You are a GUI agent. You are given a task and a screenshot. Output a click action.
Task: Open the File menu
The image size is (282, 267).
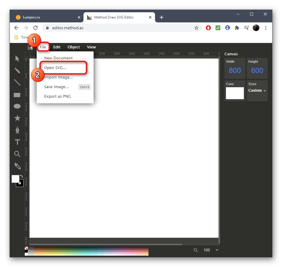(43, 47)
